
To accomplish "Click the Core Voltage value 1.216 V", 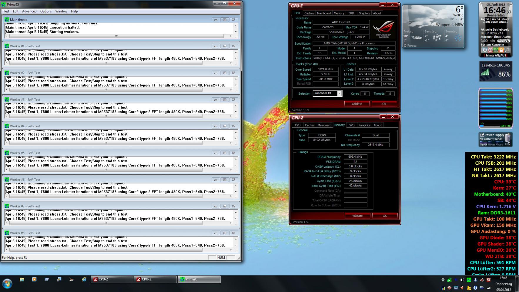I will coord(360,37).
